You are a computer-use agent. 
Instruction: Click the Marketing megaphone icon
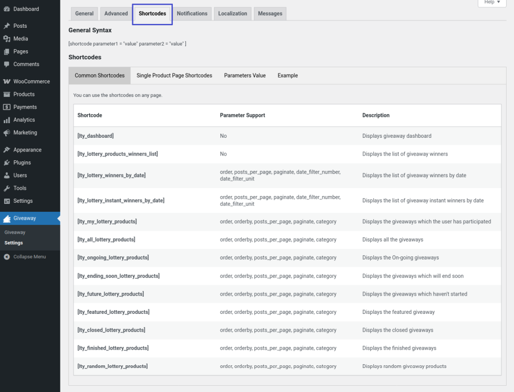7,133
